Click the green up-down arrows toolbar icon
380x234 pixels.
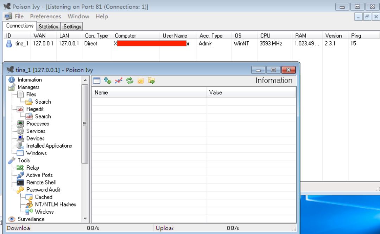pyautogui.click(x=107, y=80)
